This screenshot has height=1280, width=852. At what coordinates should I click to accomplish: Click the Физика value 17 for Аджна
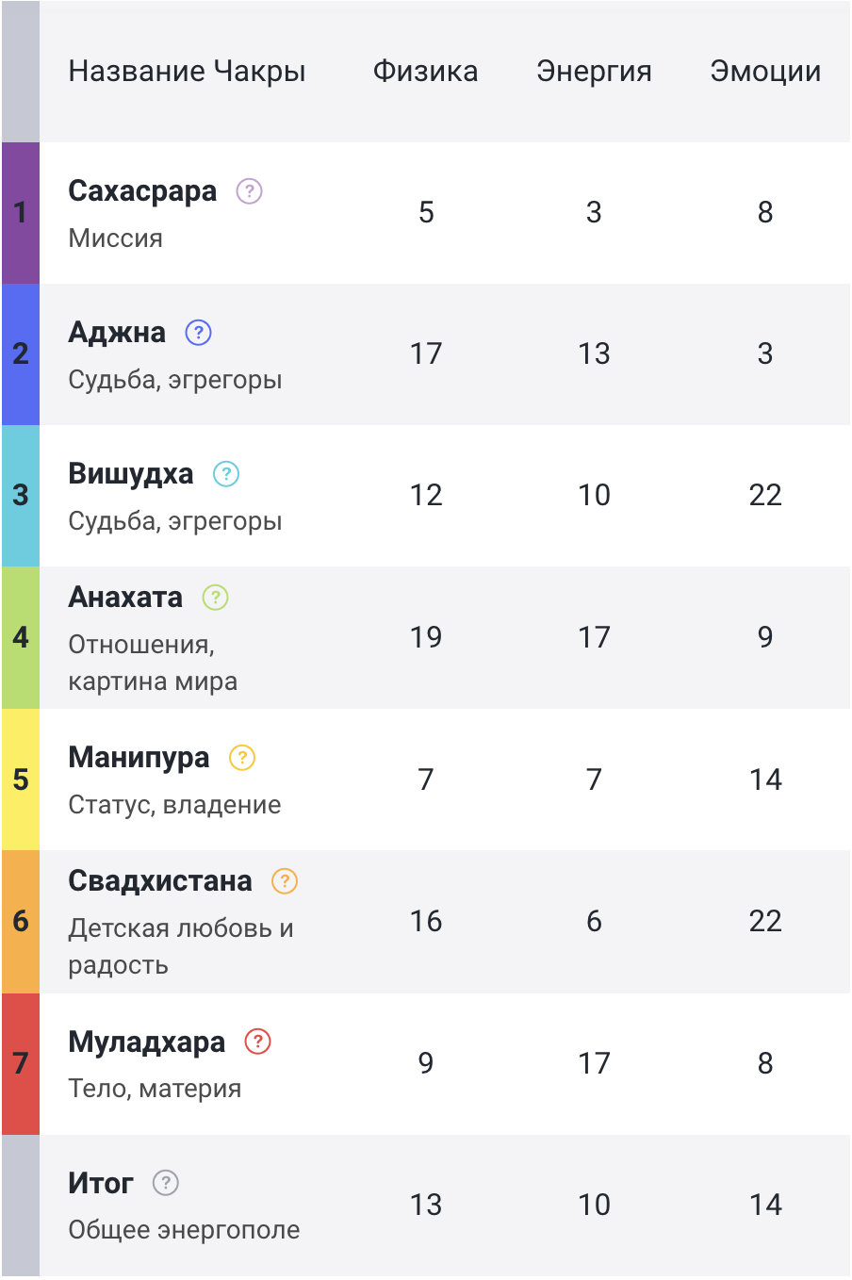point(426,354)
